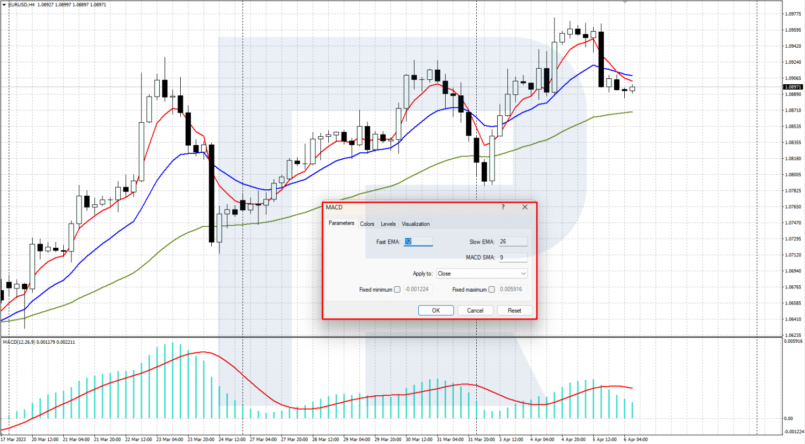Click the 23 Mar 04:00 time axis label
Viewport: 805px width, 444px height.
click(169, 439)
